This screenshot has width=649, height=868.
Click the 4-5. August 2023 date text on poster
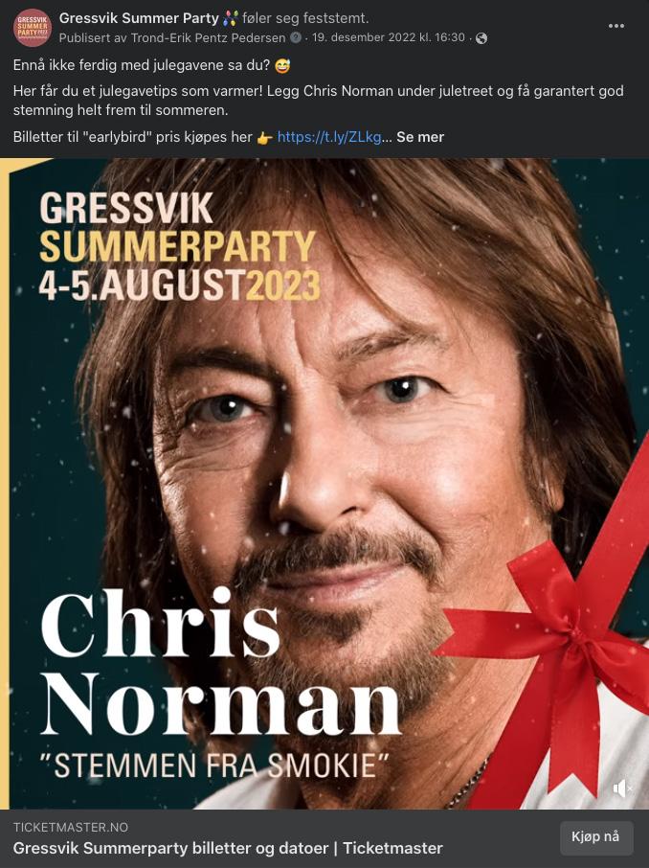coord(180,286)
